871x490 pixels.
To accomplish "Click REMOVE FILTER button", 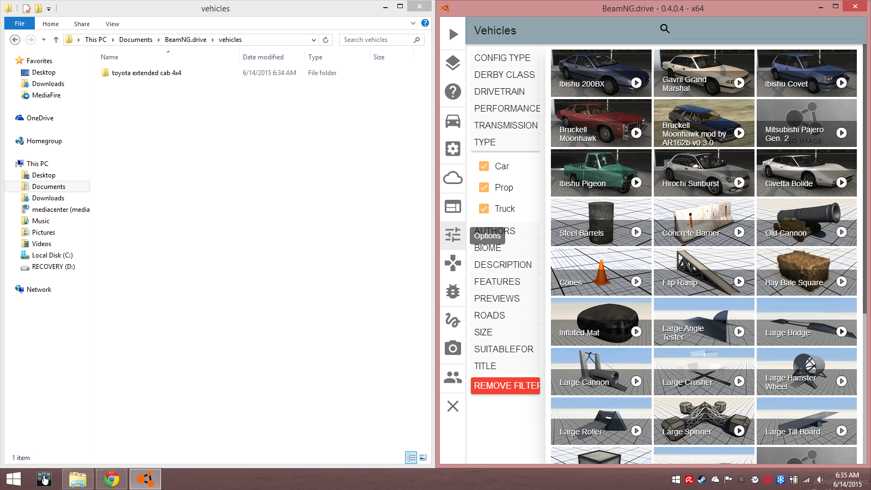I will click(x=505, y=385).
